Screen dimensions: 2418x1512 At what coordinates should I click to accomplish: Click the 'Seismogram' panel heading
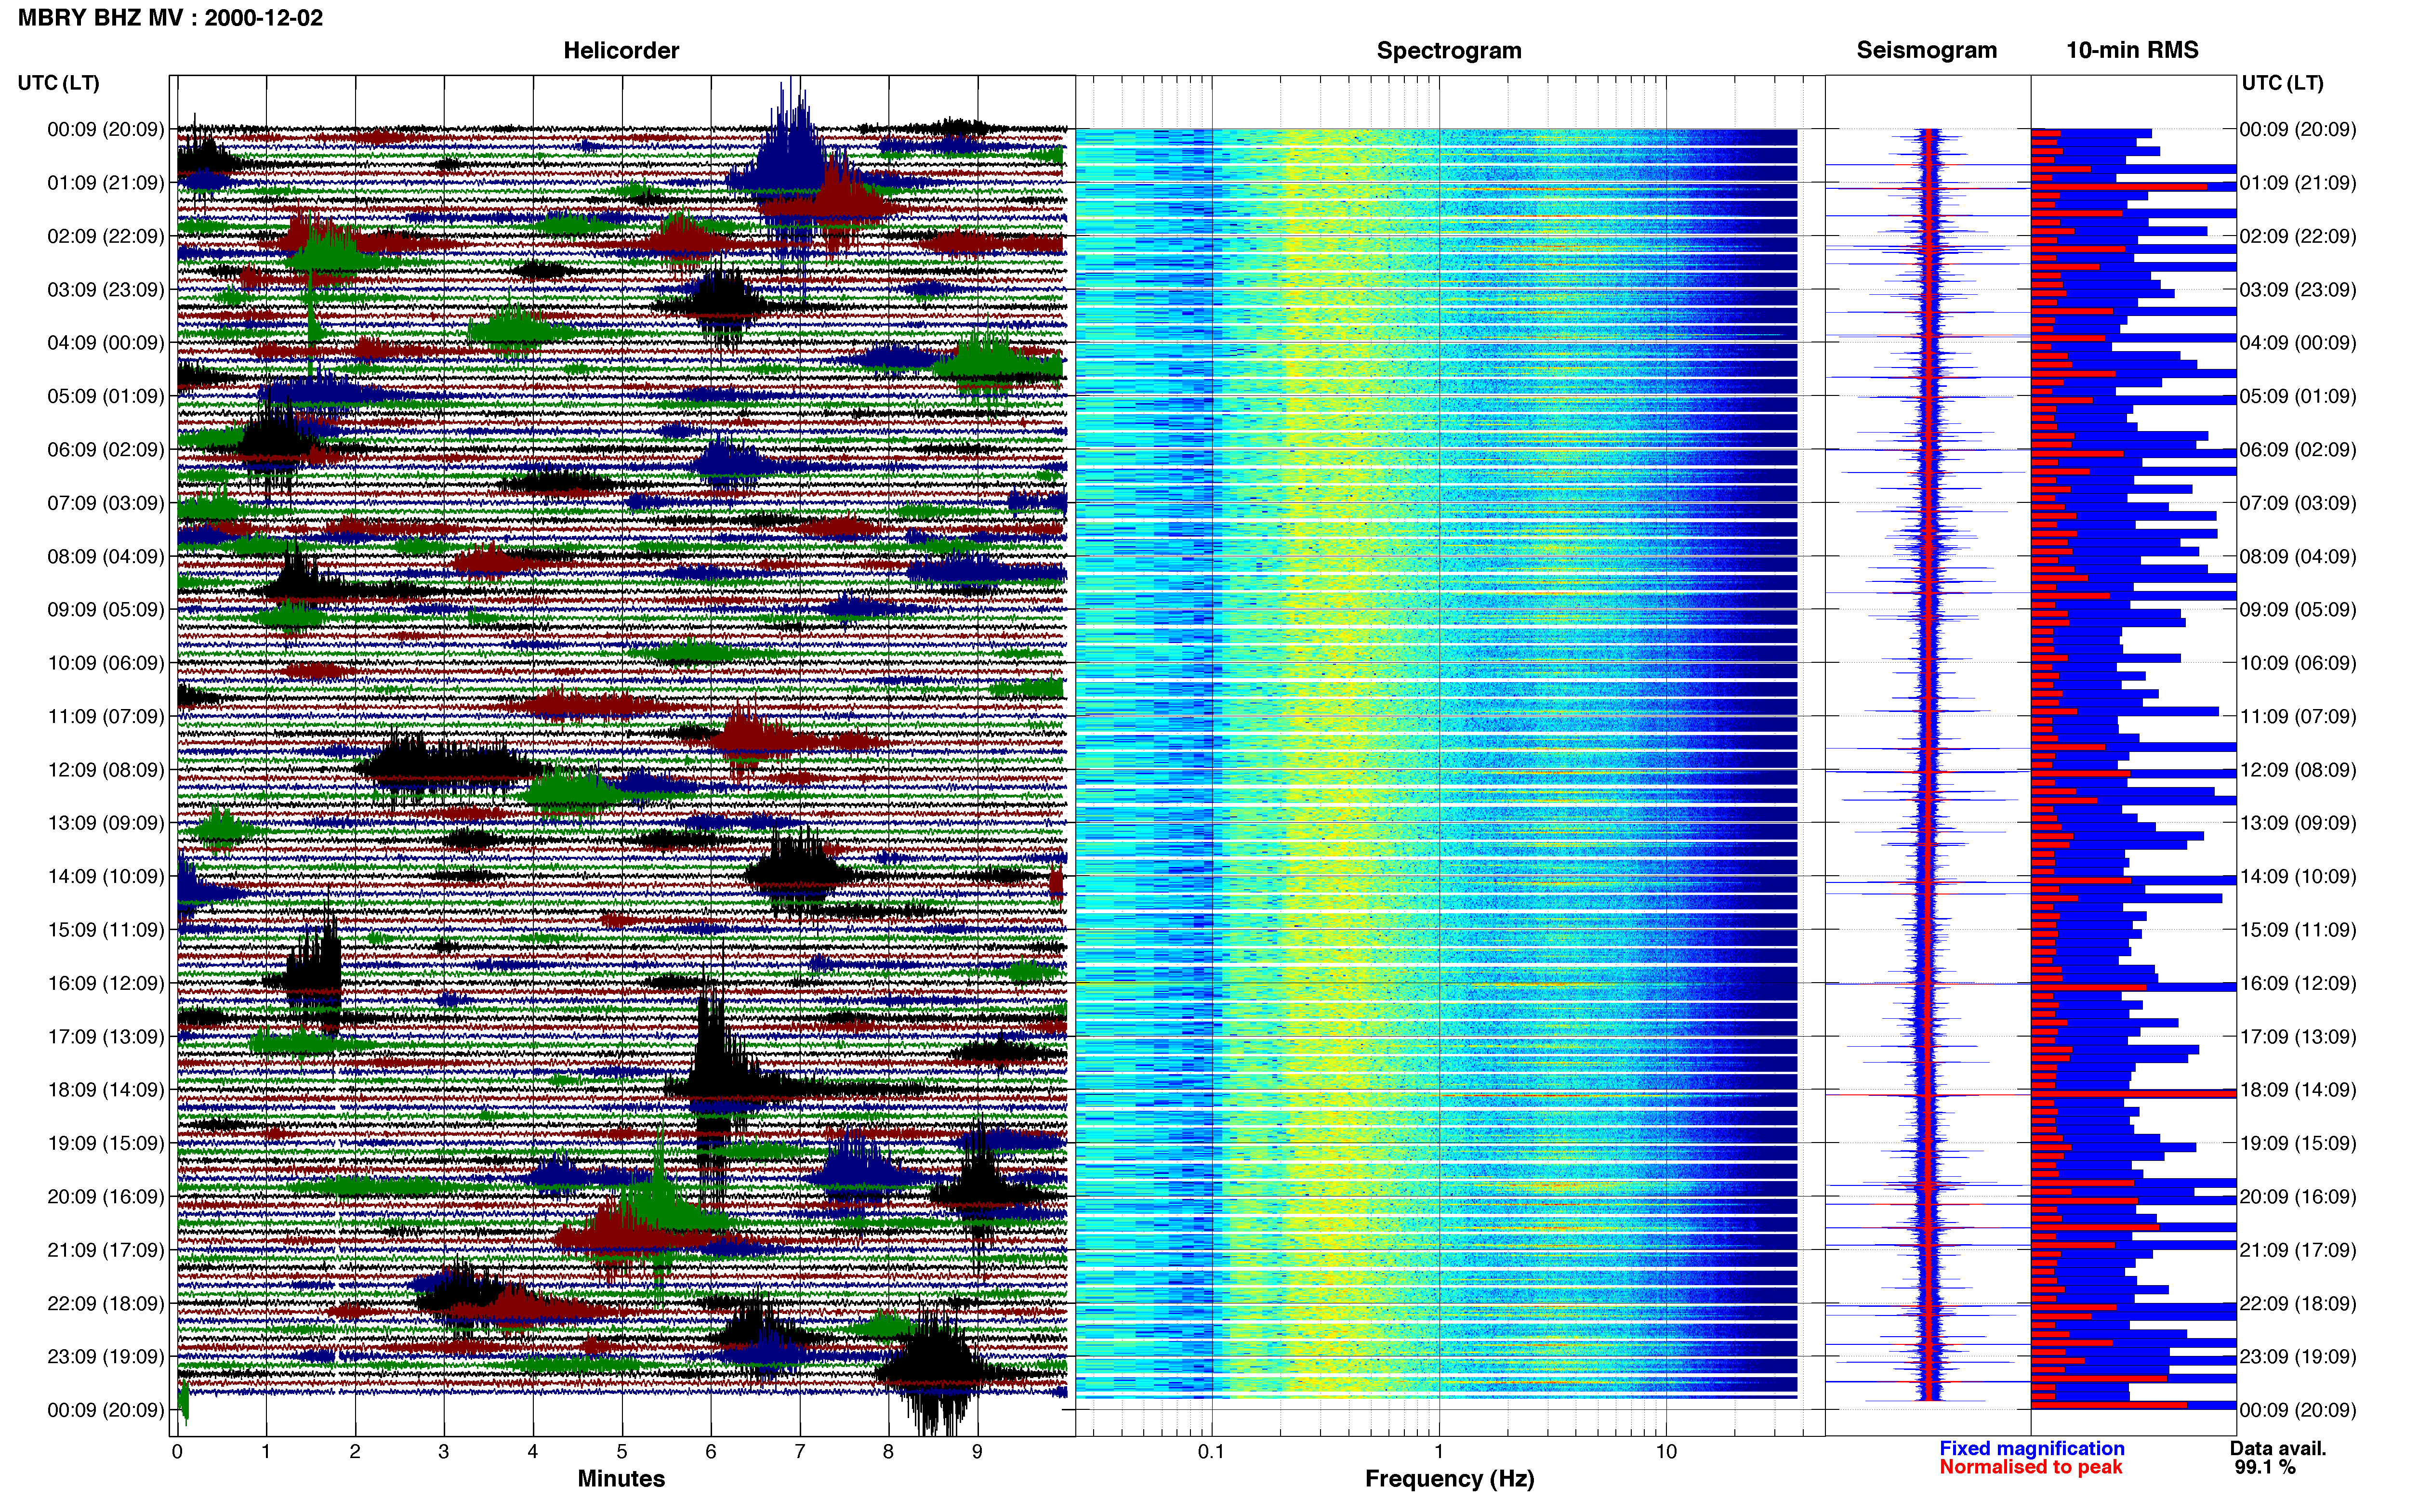1926,50
